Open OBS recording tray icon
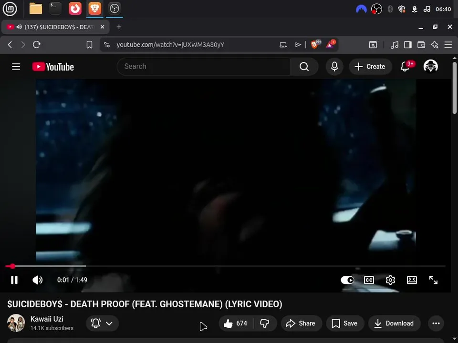458x343 pixels. click(376, 10)
